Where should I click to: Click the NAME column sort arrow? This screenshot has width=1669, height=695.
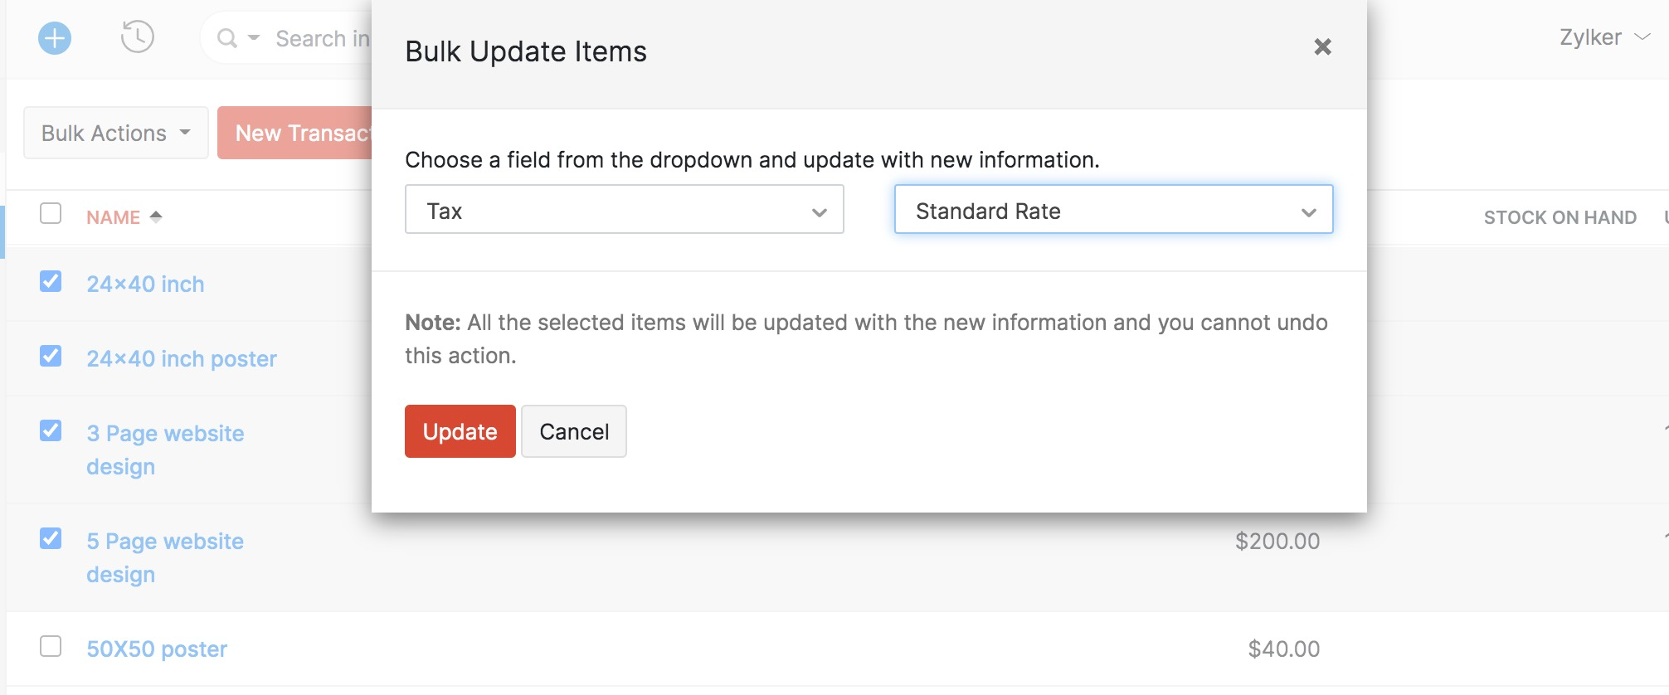click(156, 216)
